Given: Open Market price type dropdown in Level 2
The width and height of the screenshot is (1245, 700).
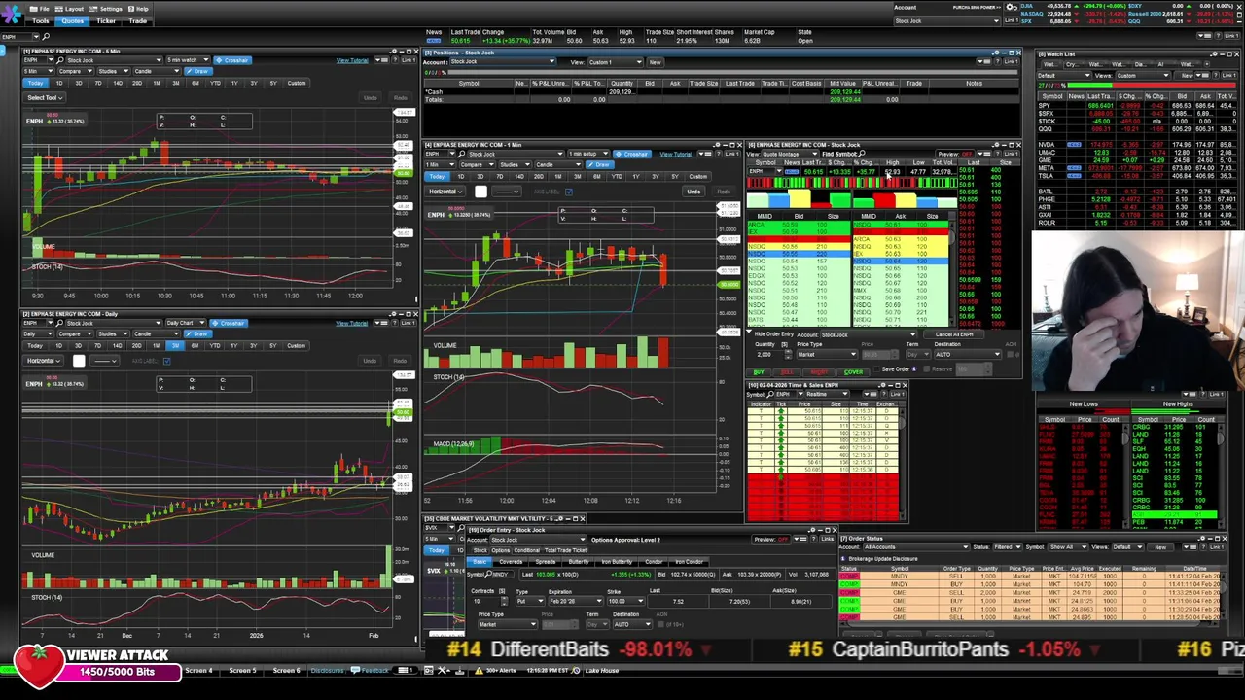Looking at the screenshot, I should [825, 354].
